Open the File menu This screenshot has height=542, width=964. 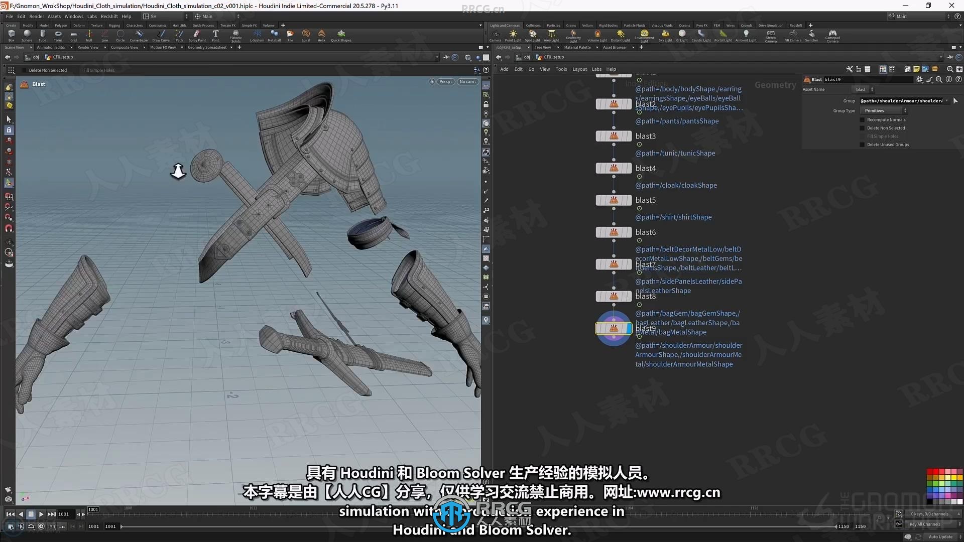coord(10,17)
